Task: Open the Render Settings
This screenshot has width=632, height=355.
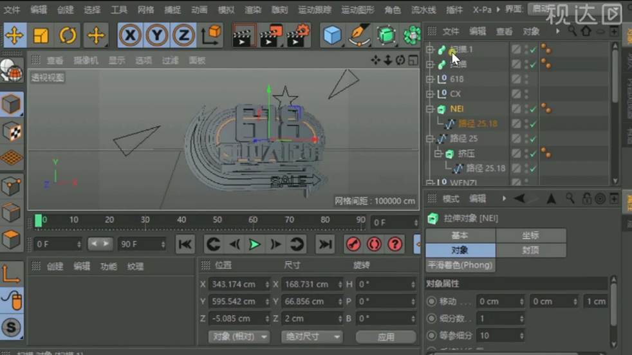Action: pos(298,35)
